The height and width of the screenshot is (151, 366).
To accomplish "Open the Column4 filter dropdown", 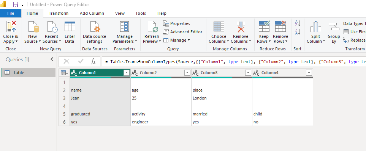I will click(309, 73).
